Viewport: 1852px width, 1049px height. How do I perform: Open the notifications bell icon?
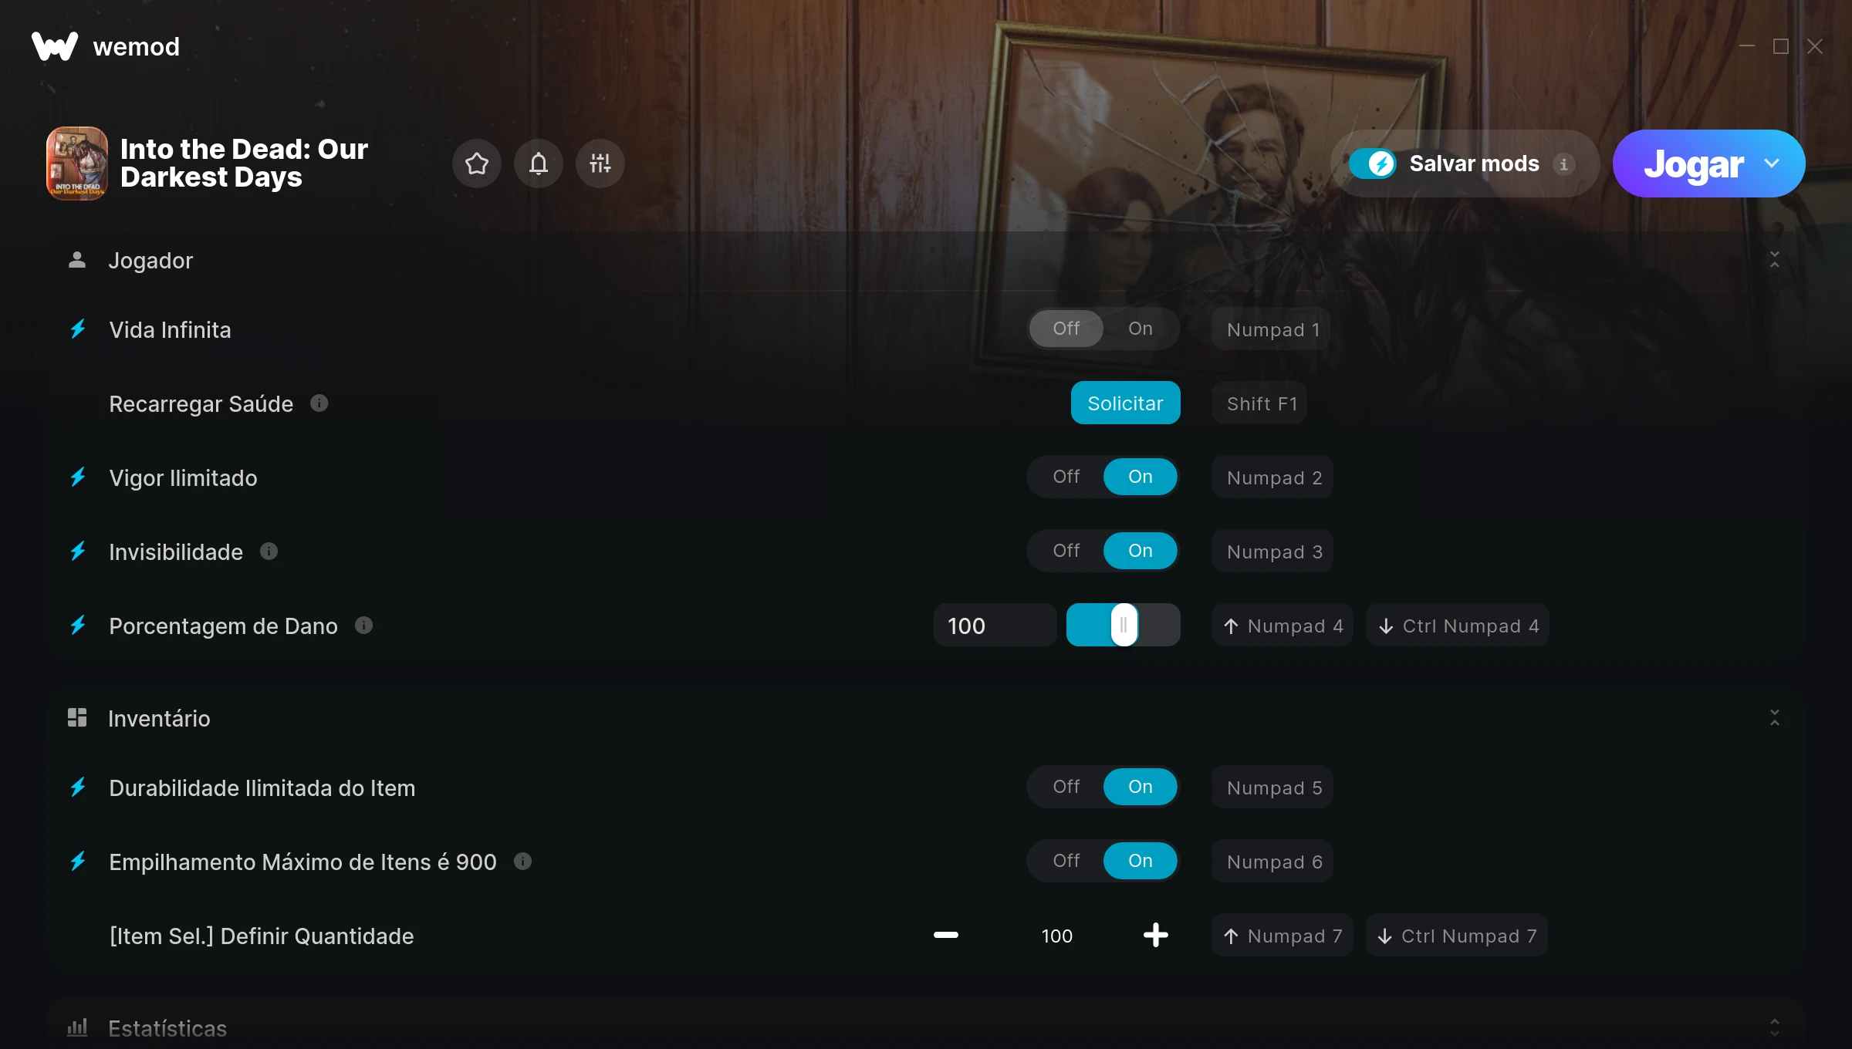tap(538, 164)
